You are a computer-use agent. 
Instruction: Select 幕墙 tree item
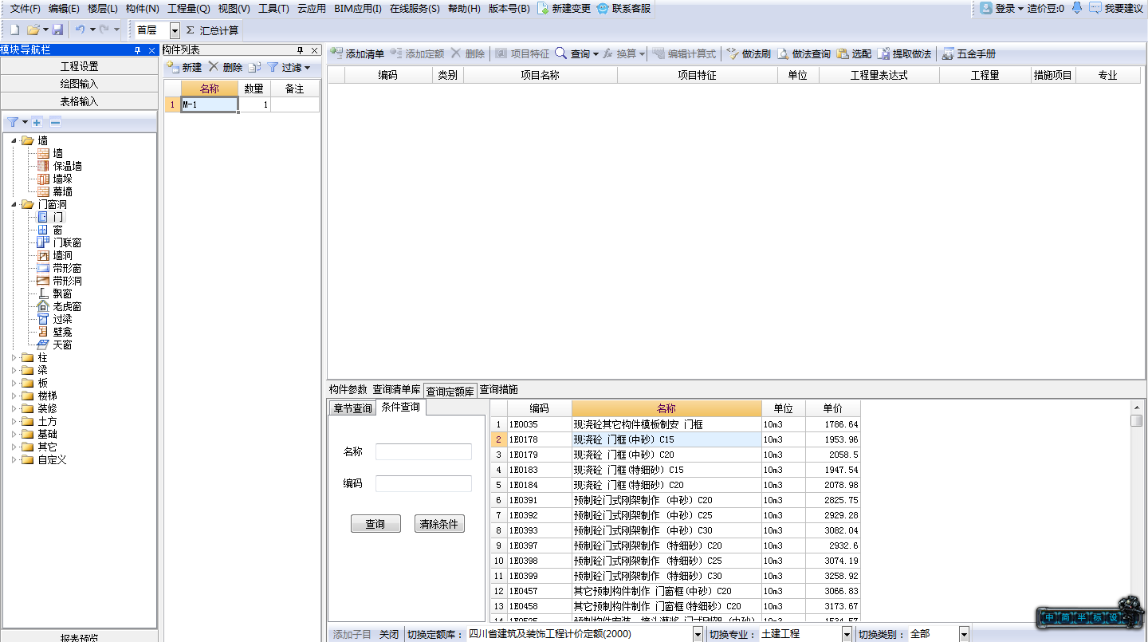click(x=62, y=191)
